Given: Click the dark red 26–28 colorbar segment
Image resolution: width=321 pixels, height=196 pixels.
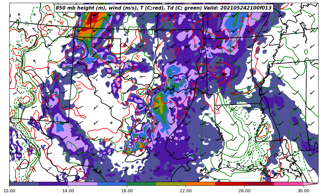Looking at the screenshot, I should (259, 184).
